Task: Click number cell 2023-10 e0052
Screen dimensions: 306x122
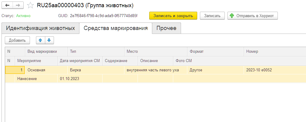Action: tap(259, 70)
